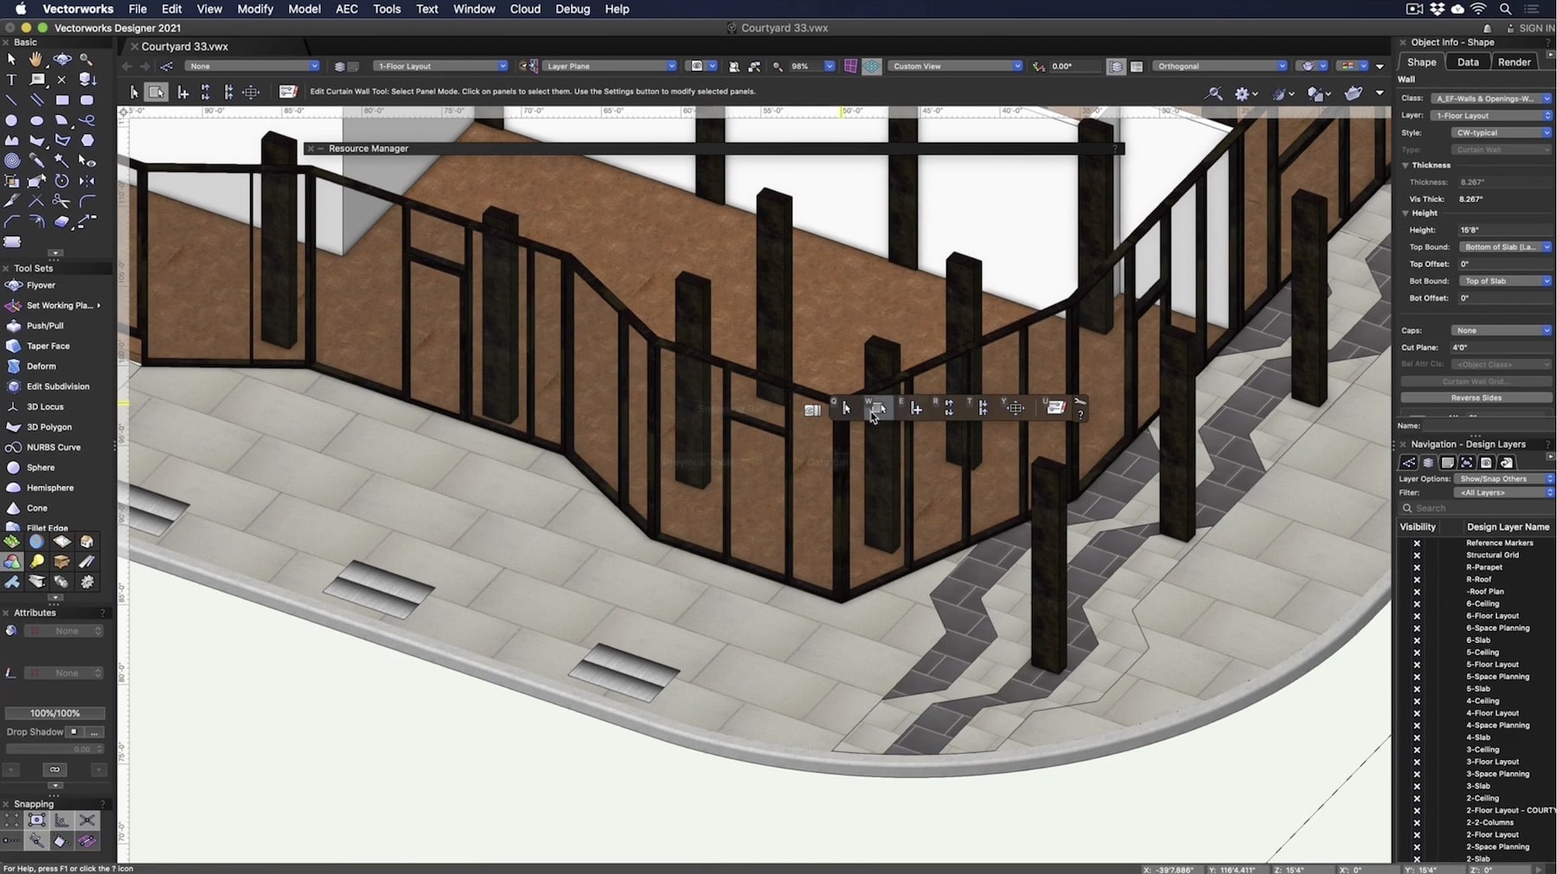
Task: Toggle Snap to Object snapping option
Action: click(36, 820)
